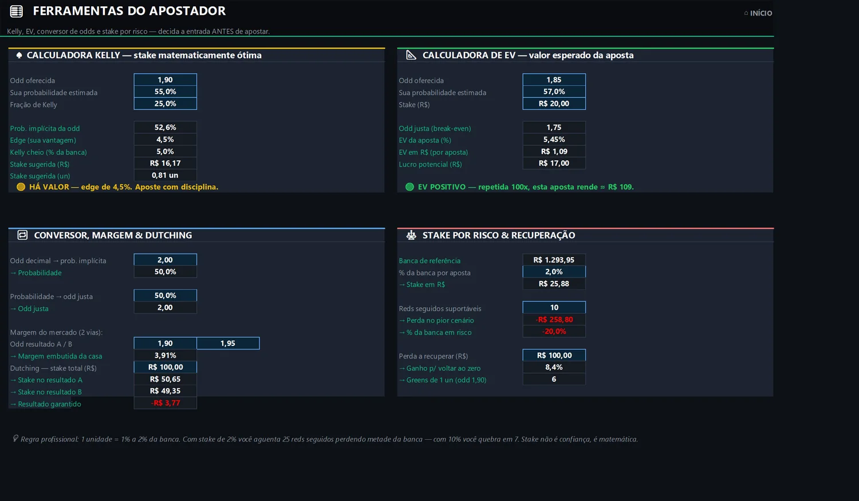This screenshot has height=501, width=859.
Task: Select Kelly Odd oferecida field 1,90
Action: click(166, 79)
